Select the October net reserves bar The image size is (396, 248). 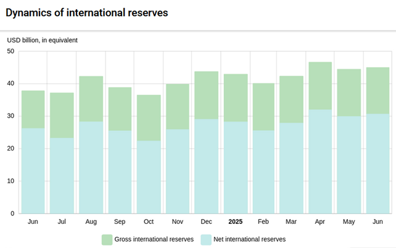coord(149,177)
